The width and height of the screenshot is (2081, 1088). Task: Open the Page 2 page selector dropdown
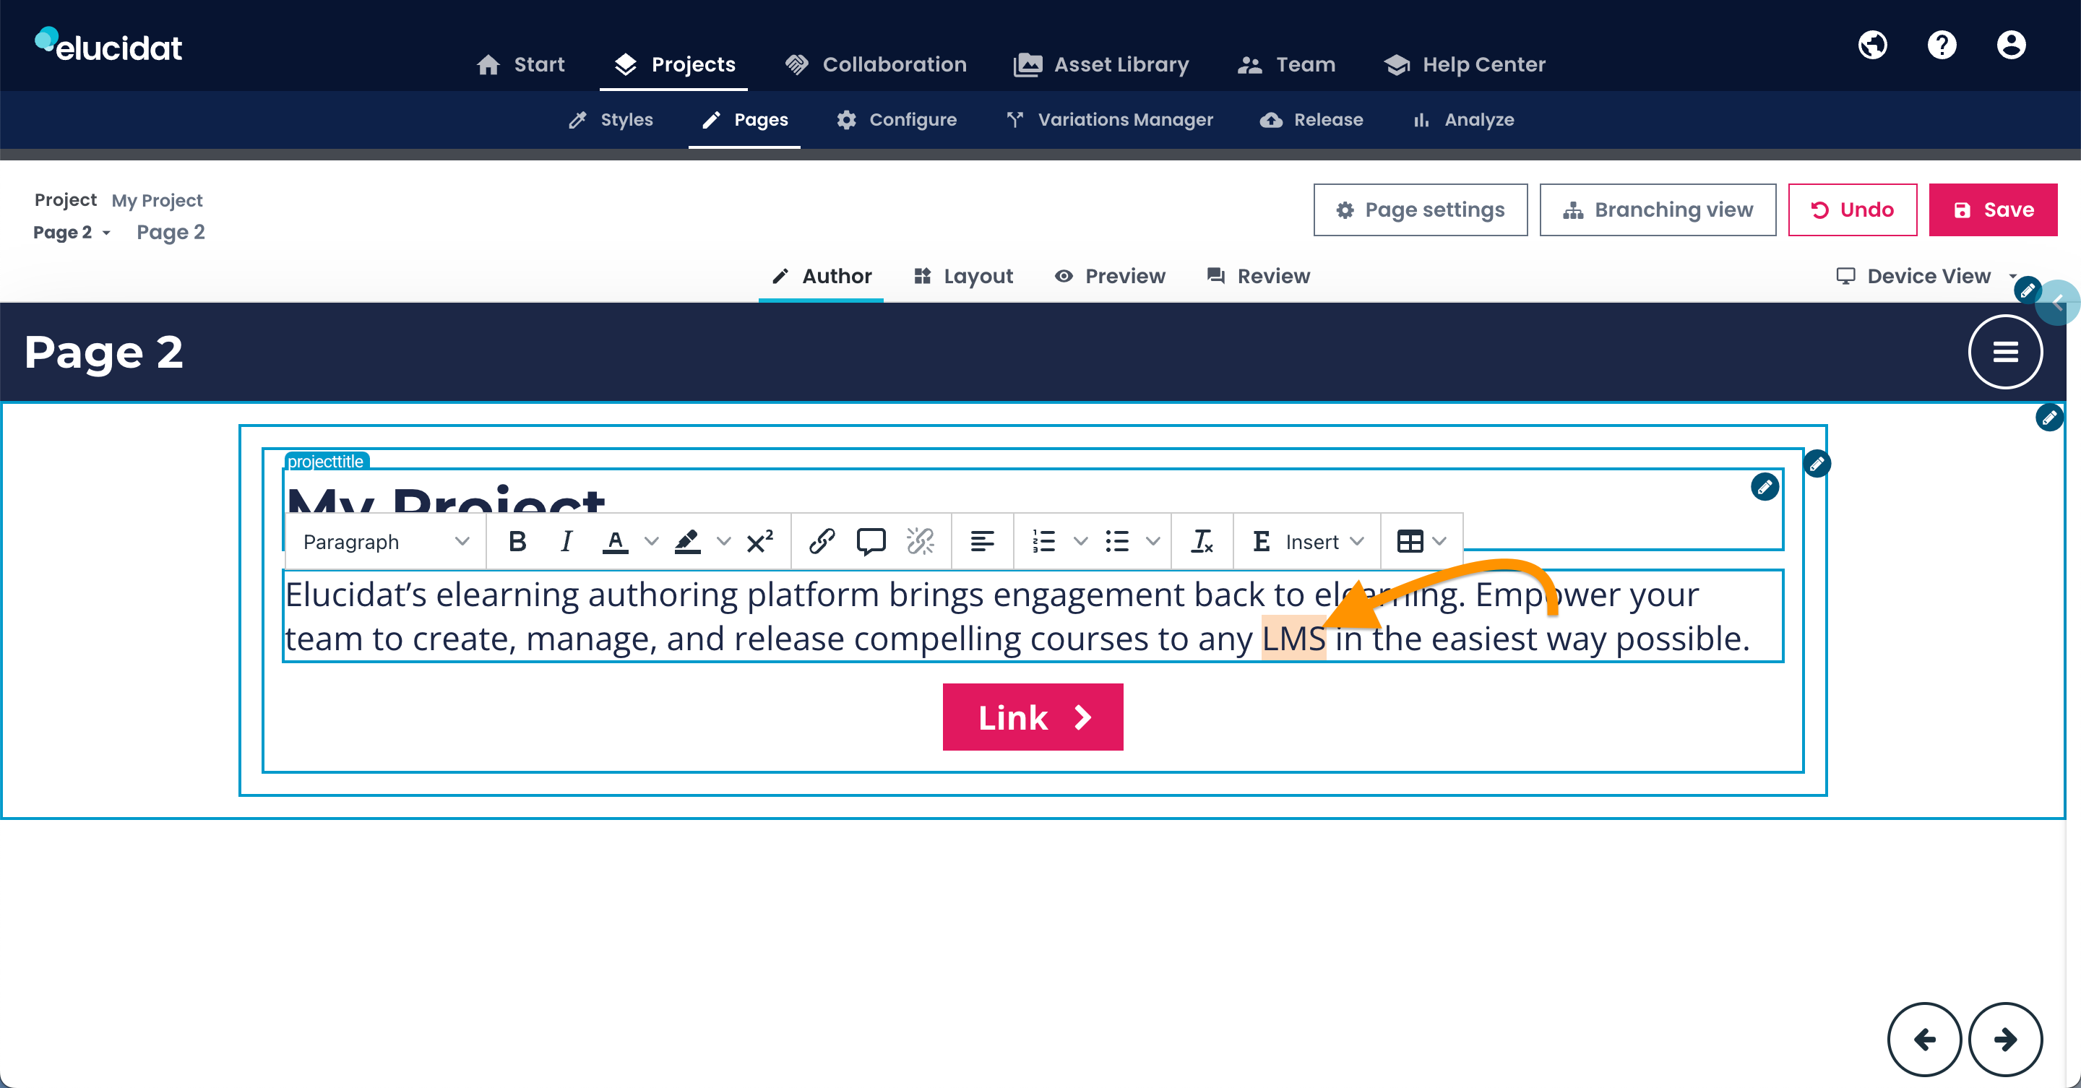71,233
